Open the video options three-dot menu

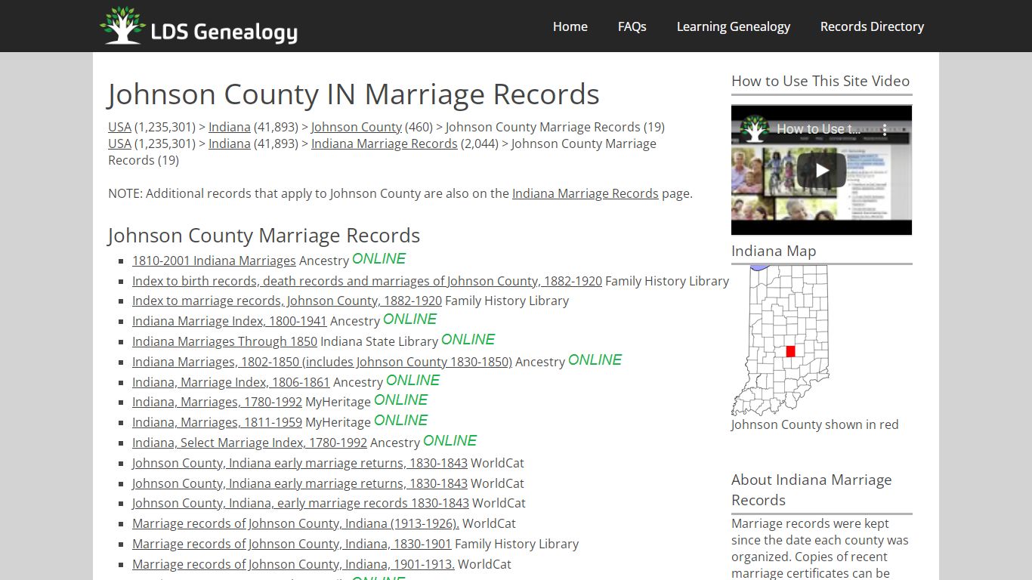point(885,129)
